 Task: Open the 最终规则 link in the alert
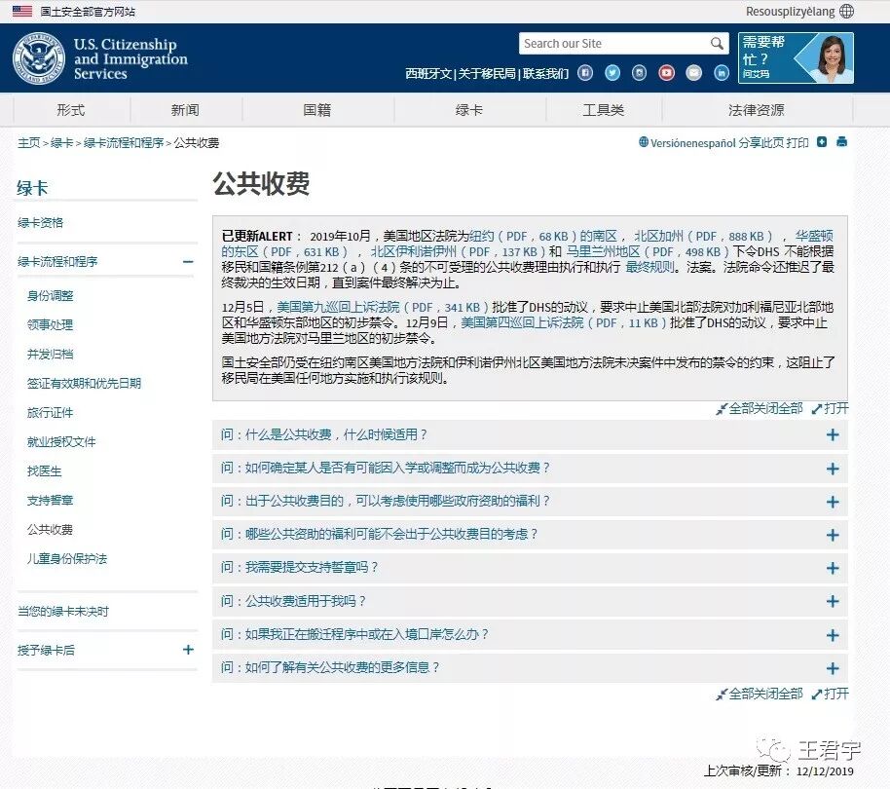(649, 267)
